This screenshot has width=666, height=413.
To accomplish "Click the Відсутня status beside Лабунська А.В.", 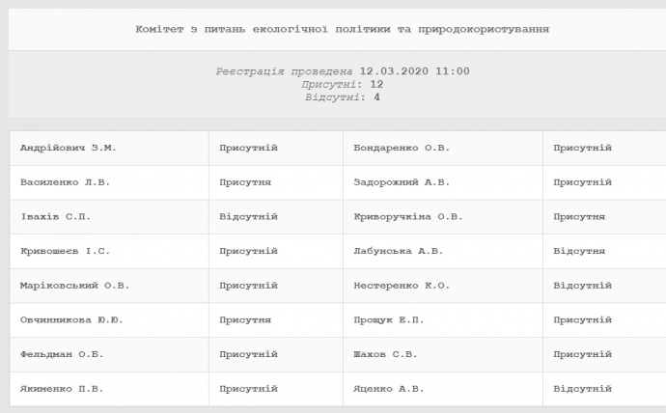I will (x=579, y=251).
